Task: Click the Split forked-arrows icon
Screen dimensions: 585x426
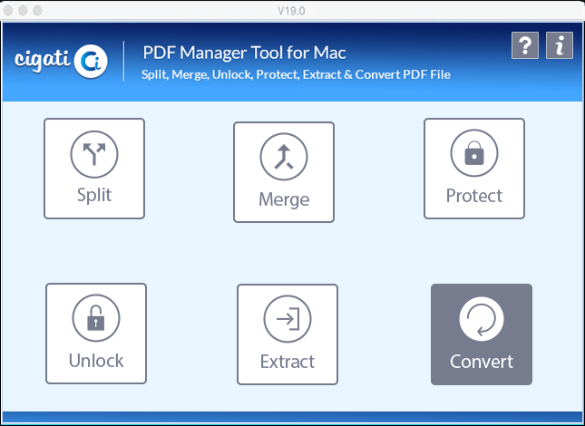Action: (x=94, y=154)
